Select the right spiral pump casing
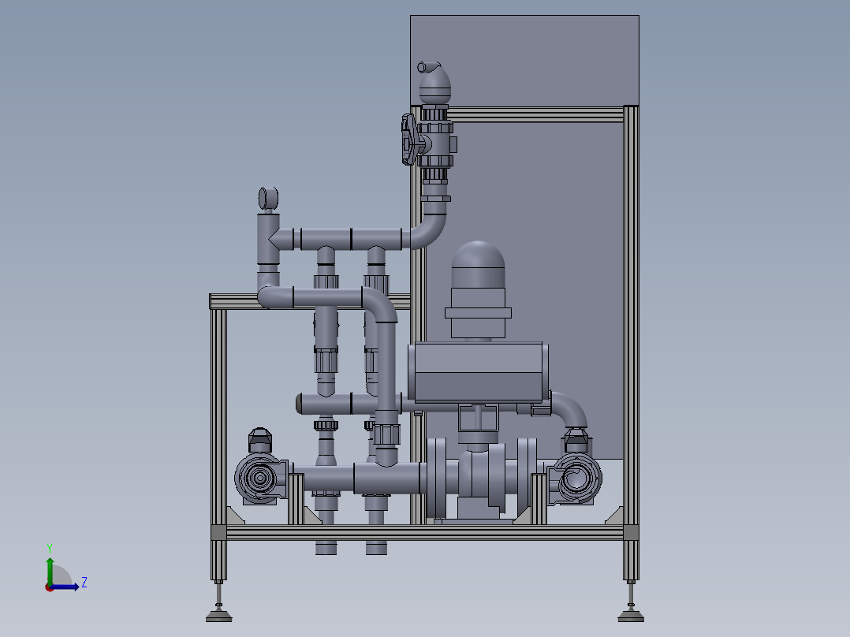Image resolution: width=850 pixels, height=637 pixels. (576, 479)
